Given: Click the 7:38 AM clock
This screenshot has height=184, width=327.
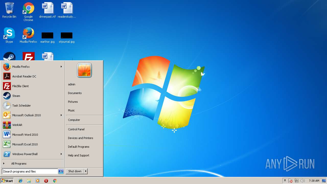Looking at the screenshot, I should click(314, 181).
